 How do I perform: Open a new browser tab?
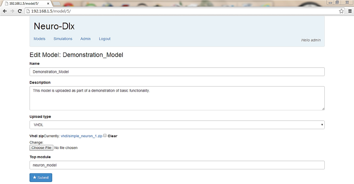57,3
